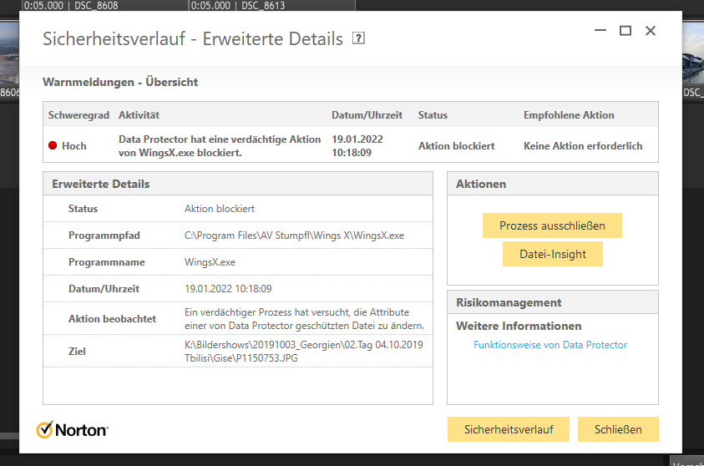
Task: Open Datei-Insight
Action: [x=553, y=254]
